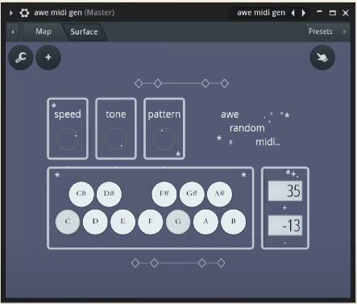Image resolution: width=357 pixels, height=304 pixels.
Task: Toggle the G# note button
Action: click(192, 194)
